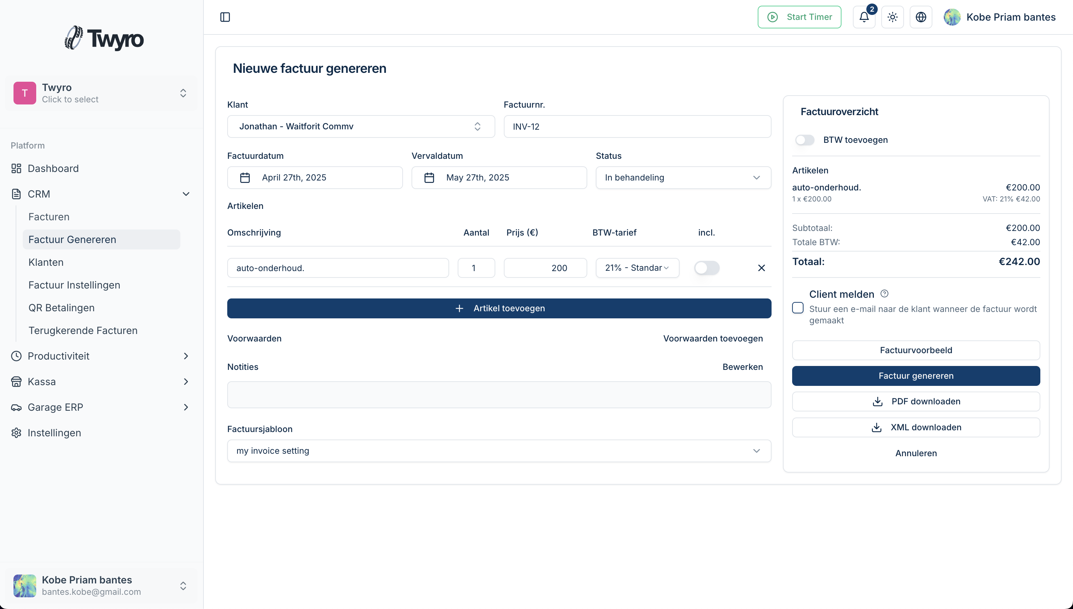
Task: Toggle the sidebar collapse icon
Action: [x=225, y=17]
